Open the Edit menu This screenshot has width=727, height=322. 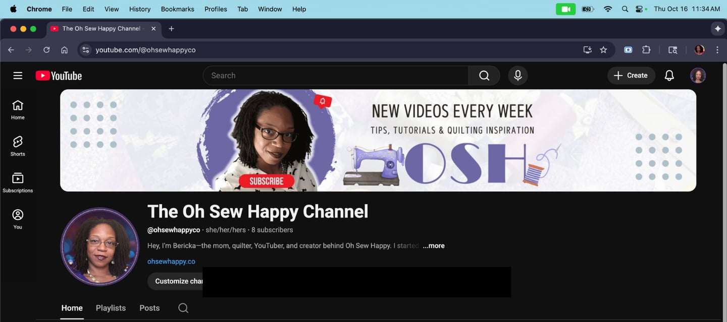point(88,9)
